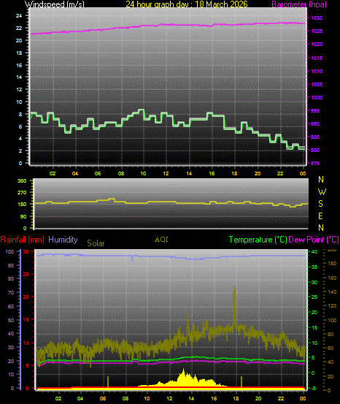Click the "975" barometer scale value
The width and height of the screenshot is (340, 404).
315,164
